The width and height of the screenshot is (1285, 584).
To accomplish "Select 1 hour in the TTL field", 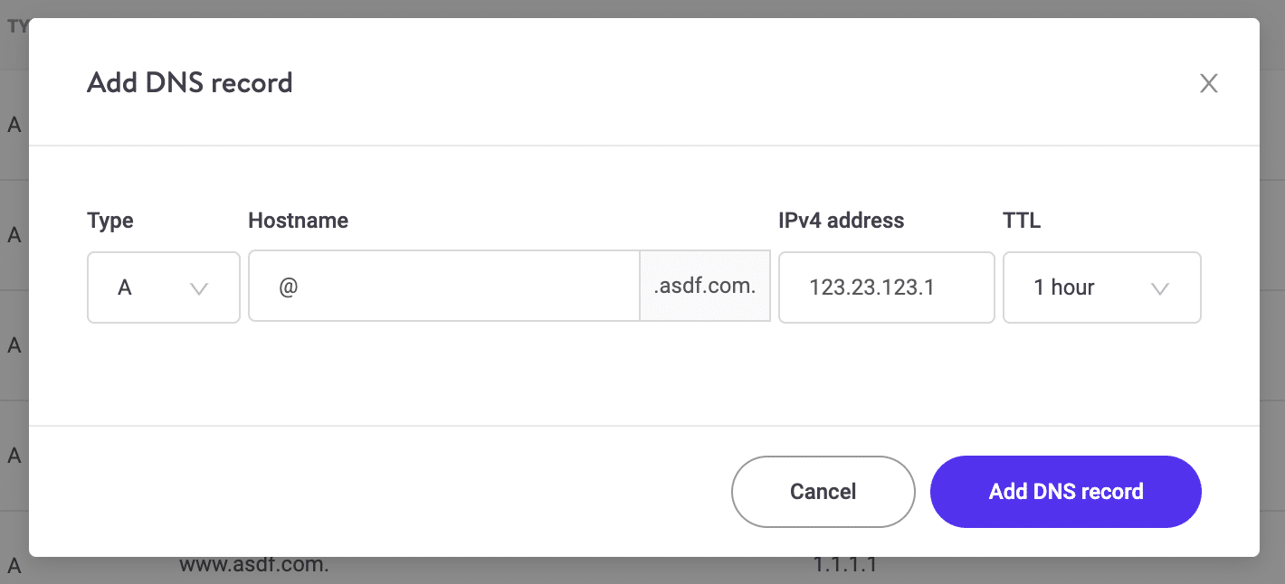I will click(1066, 287).
